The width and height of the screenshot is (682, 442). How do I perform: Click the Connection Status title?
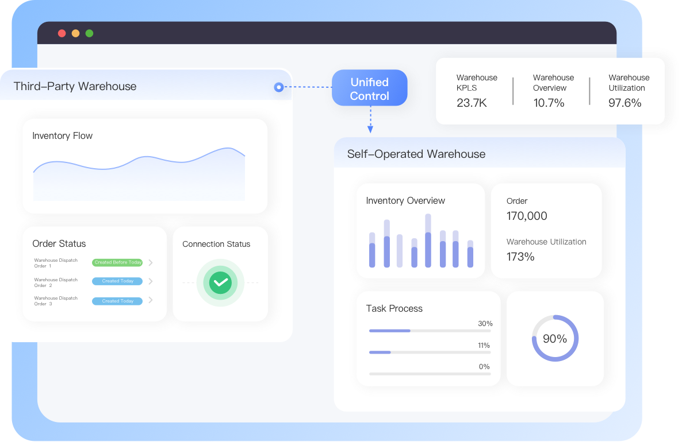click(216, 244)
